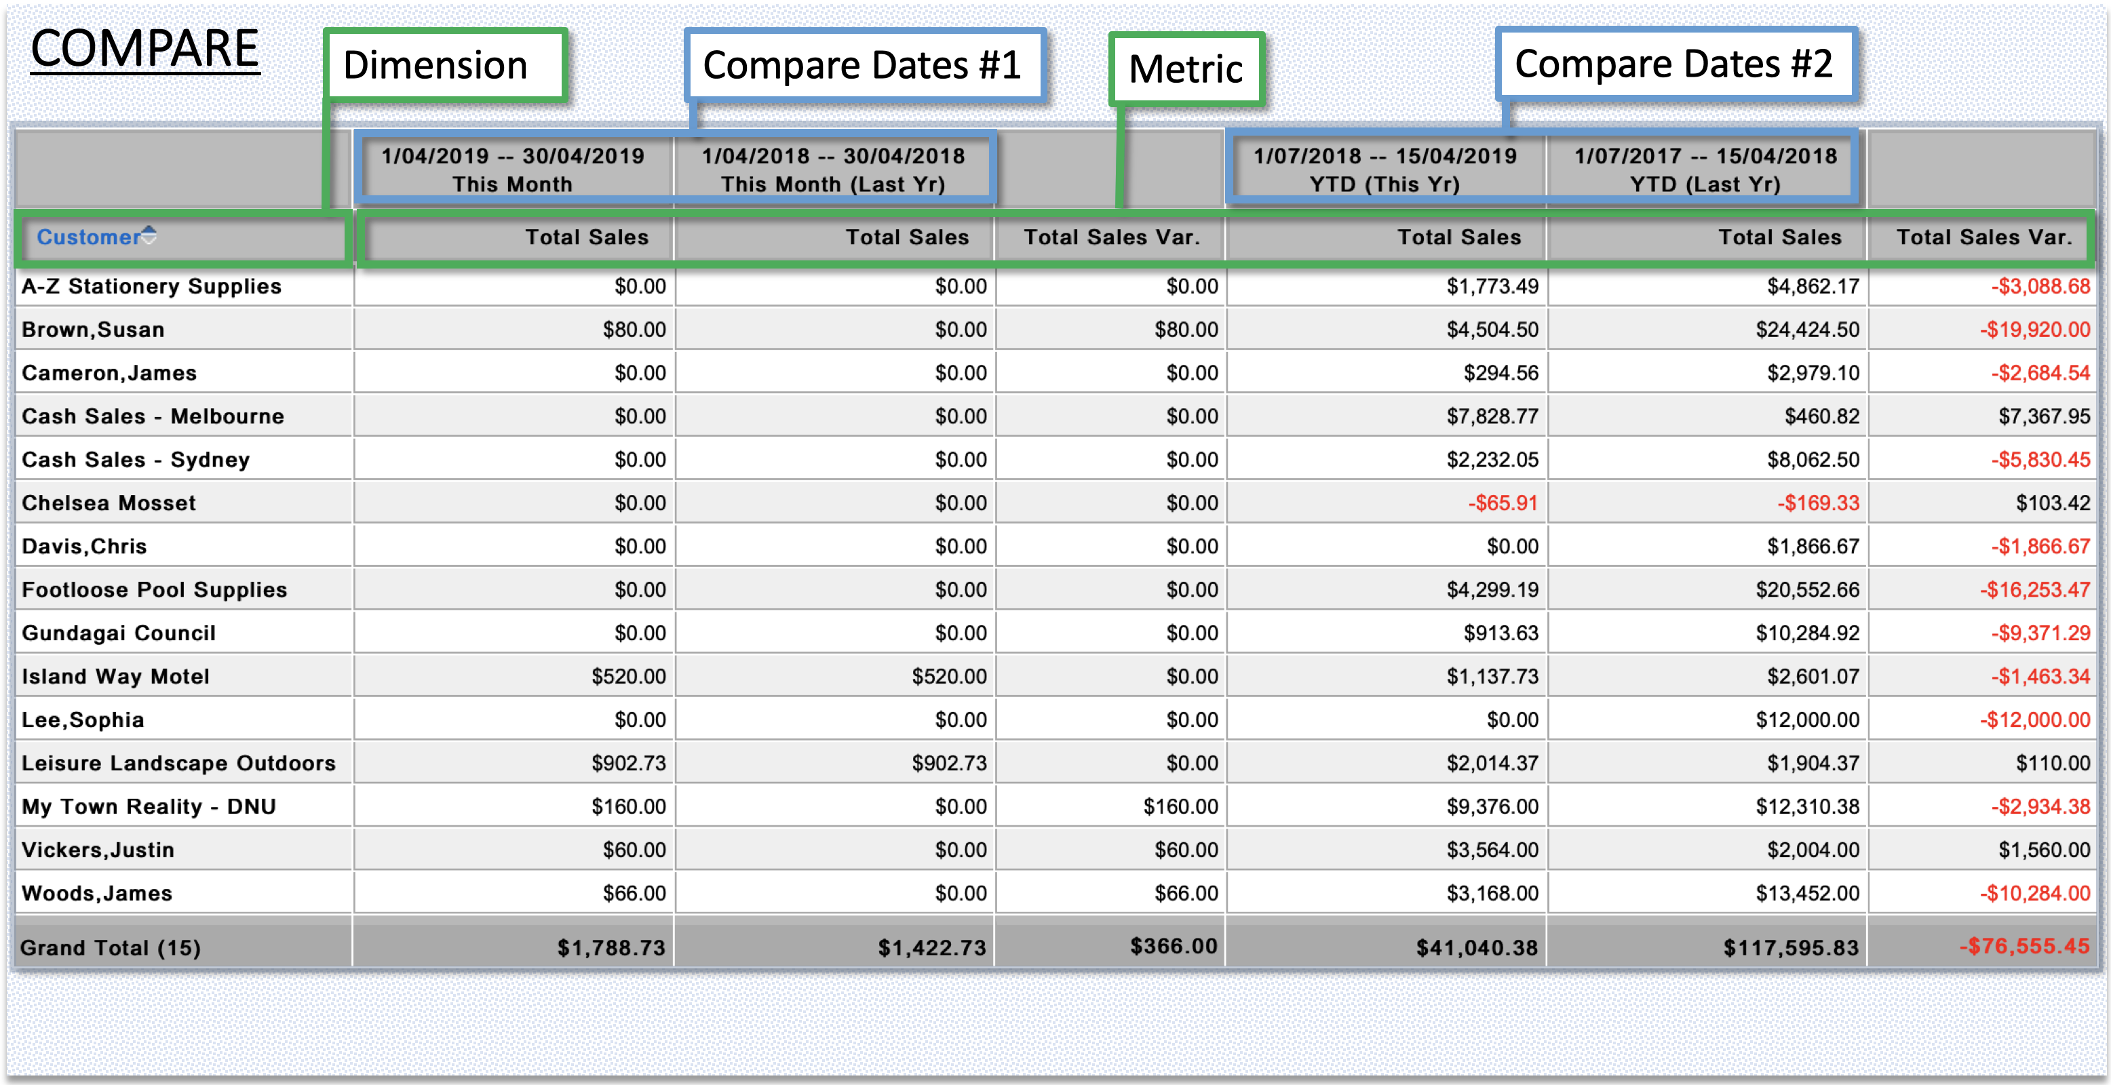
Task: Click the $41,040.38 YTD grand total
Action: point(1477,948)
